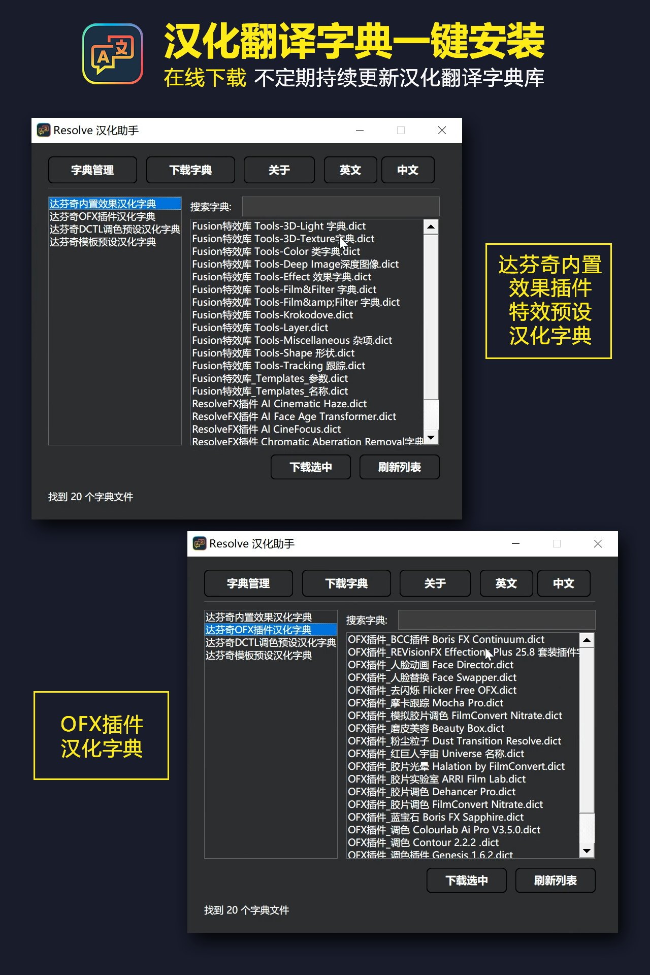
Task: Select "ResolveFX插件 AI Face Age Transformer.dict"
Action: click(x=307, y=416)
